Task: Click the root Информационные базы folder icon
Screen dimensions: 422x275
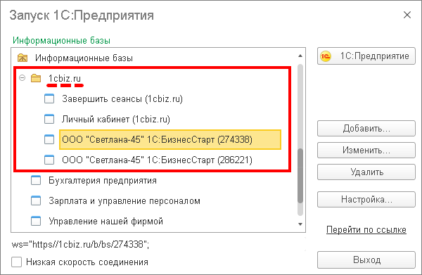Action: coord(23,58)
